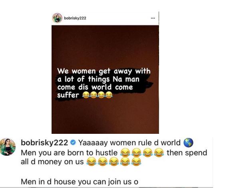Click first laughing emoji after 'on us'

[x=91, y=162]
